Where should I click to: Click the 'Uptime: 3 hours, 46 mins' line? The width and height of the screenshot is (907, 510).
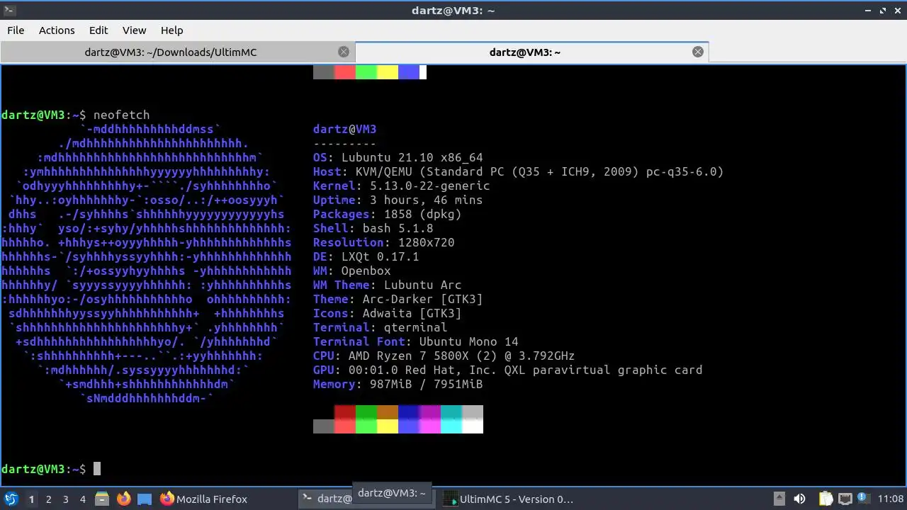398,200
